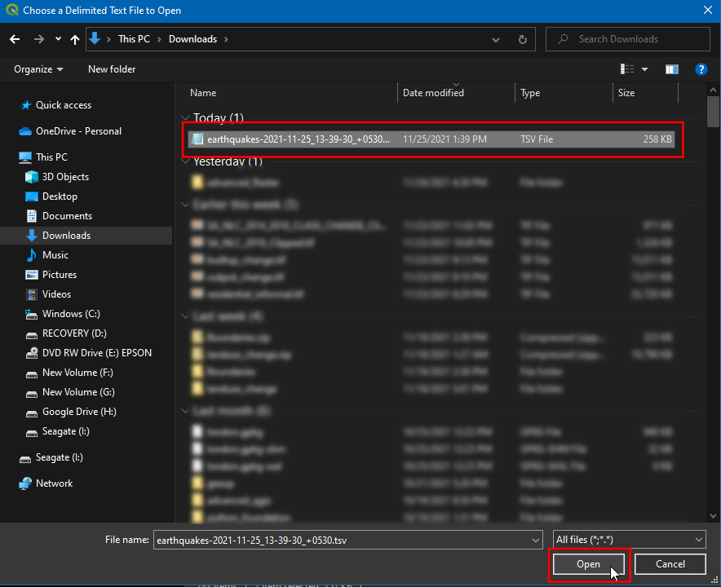The height and width of the screenshot is (587, 721).
Task: Expand the All files type filter dropdown
Action: click(x=629, y=540)
